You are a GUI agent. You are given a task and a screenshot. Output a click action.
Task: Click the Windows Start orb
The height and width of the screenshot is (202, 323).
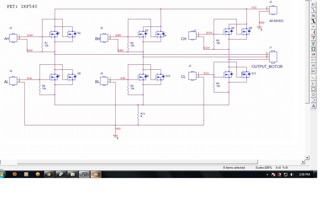[x=2, y=174]
